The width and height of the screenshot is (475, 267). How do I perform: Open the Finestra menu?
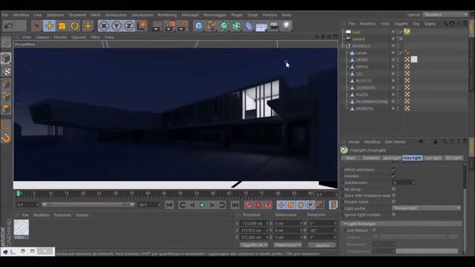pos(269,15)
